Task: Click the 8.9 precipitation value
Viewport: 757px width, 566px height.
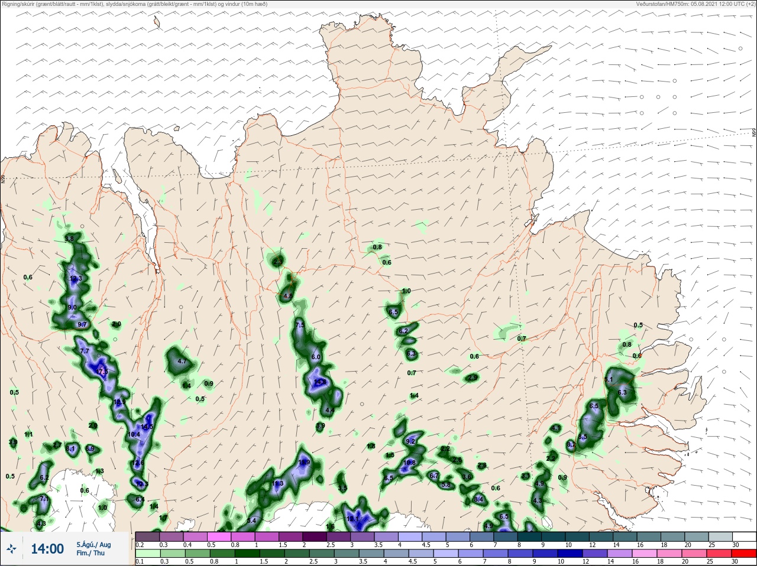Action: (90, 449)
